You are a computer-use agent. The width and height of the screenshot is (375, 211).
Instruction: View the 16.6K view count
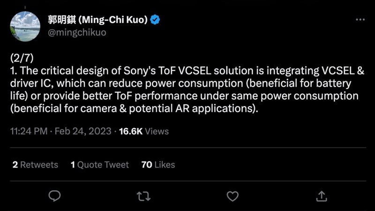tap(131, 131)
